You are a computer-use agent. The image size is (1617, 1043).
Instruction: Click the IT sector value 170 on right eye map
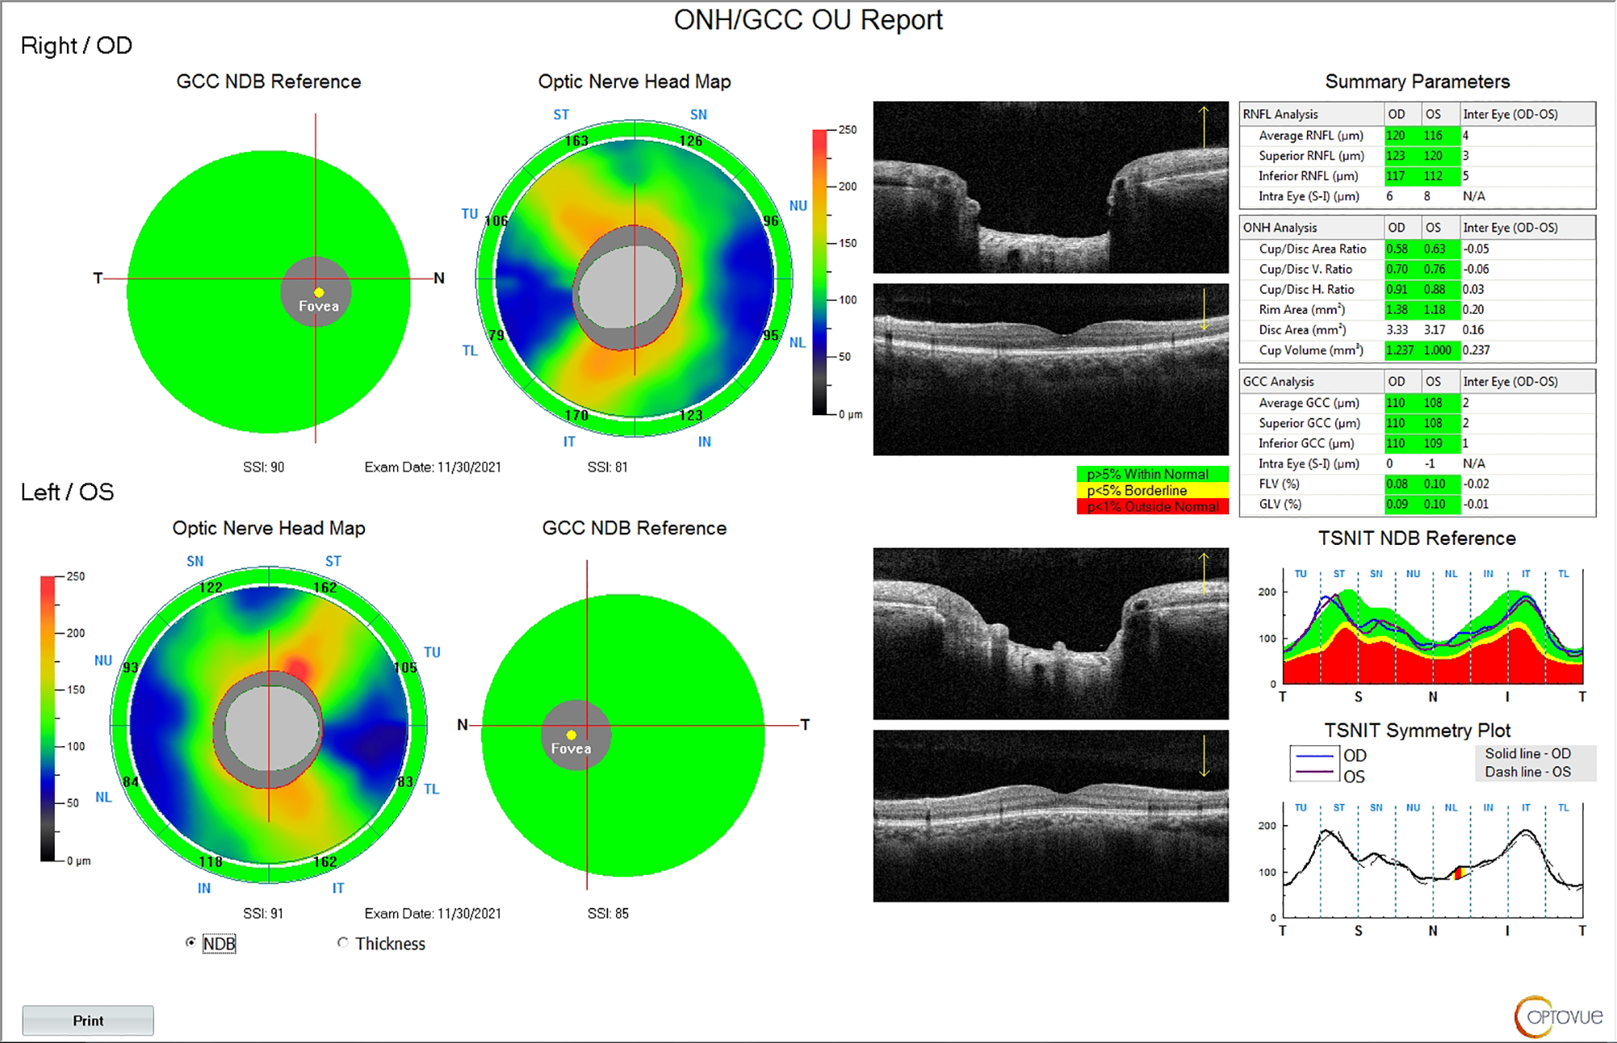click(577, 415)
